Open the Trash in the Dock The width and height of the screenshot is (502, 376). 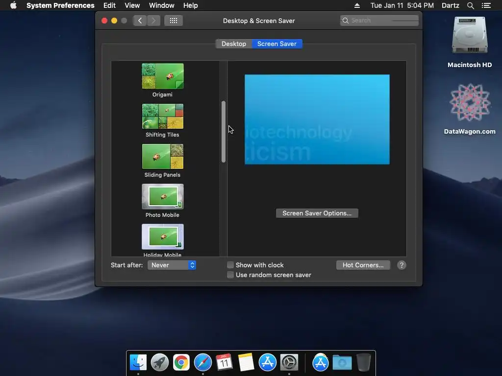(x=364, y=362)
